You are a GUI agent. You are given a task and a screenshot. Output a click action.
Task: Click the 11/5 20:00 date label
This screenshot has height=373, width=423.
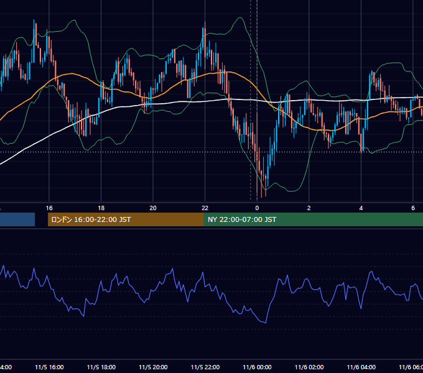[x=153, y=367]
